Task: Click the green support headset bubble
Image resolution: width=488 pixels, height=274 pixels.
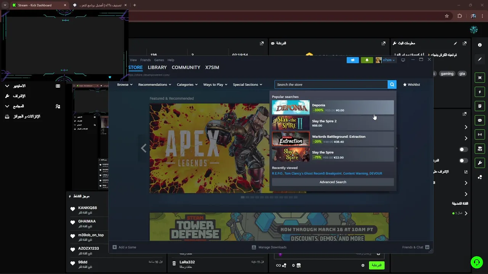Action: click(477, 262)
